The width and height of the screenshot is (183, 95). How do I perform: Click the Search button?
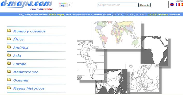click(x=144, y=5)
